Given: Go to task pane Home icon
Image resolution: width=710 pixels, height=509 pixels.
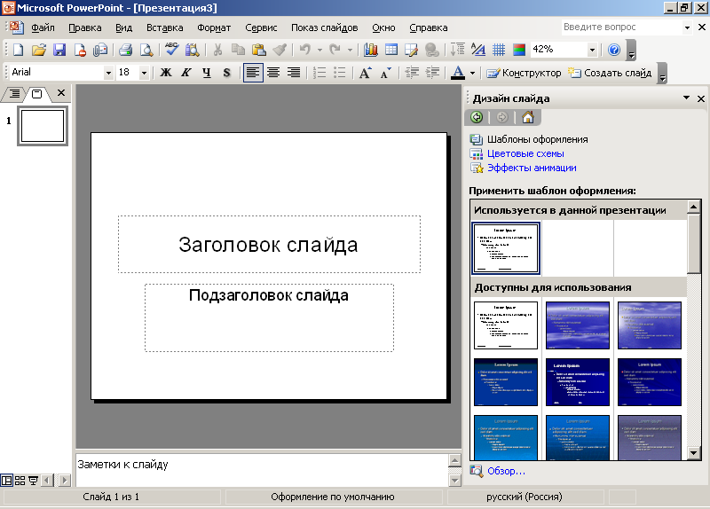Looking at the screenshot, I should (x=528, y=118).
